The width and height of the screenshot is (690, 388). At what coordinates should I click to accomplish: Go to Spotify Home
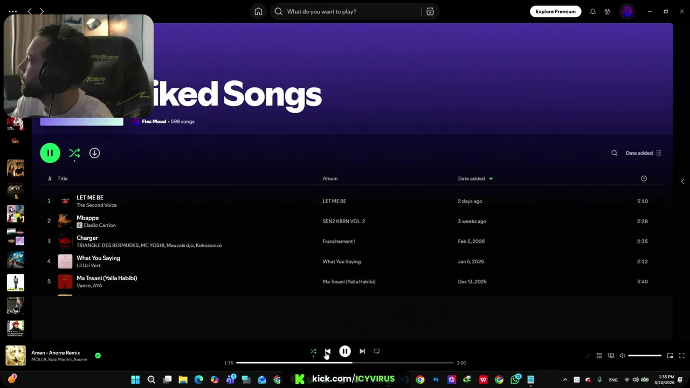click(x=258, y=11)
